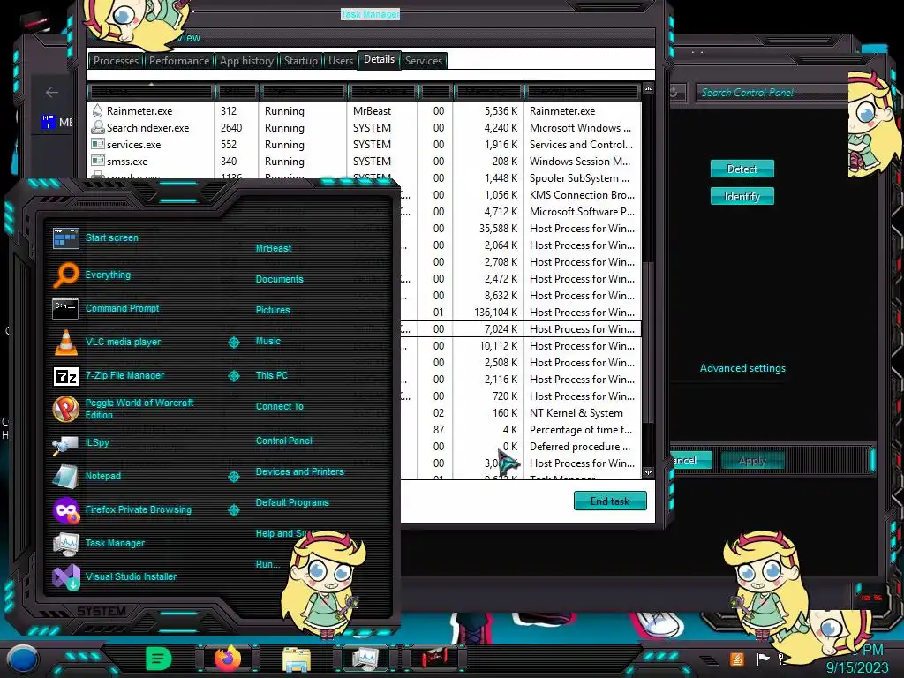Click the Start orb on taskbar
This screenshot has width=904, height=678.
[x=23, y=659]
